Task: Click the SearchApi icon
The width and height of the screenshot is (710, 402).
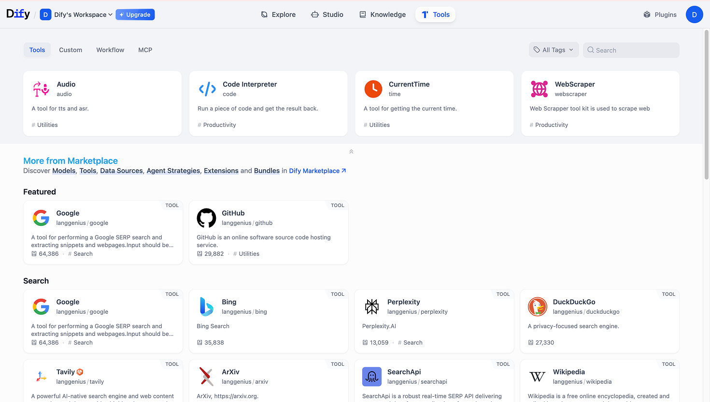Action: pos(372,376)
